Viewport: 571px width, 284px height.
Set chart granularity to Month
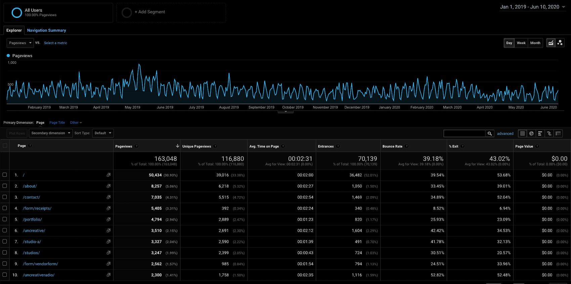pos(535,43)
